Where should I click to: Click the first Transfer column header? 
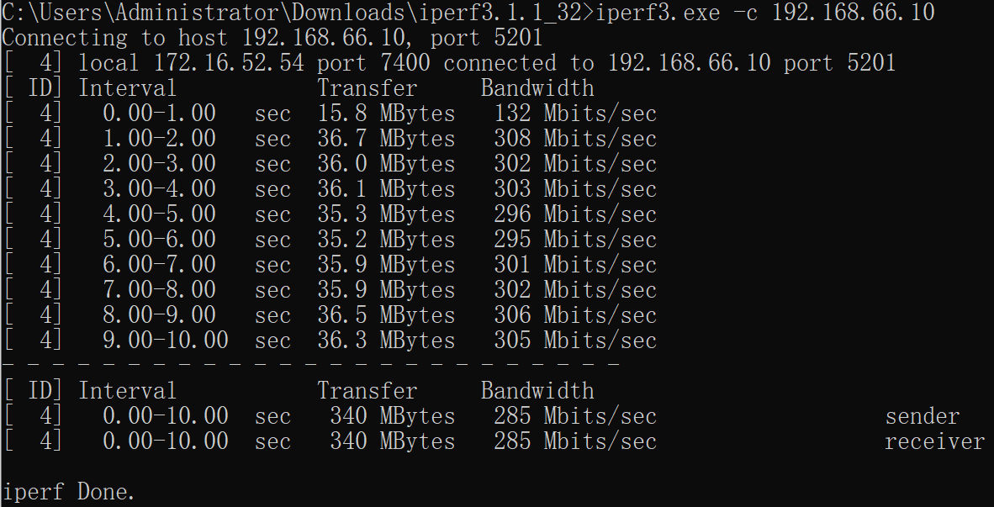(x=367, y=88)
